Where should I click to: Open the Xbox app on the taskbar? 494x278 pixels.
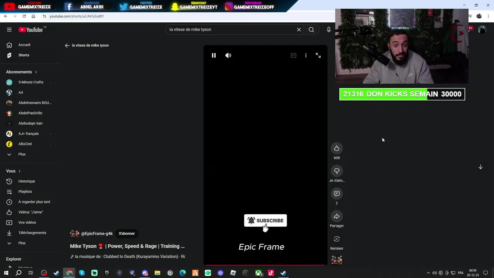pyautogui.click(x=259, y=273)
